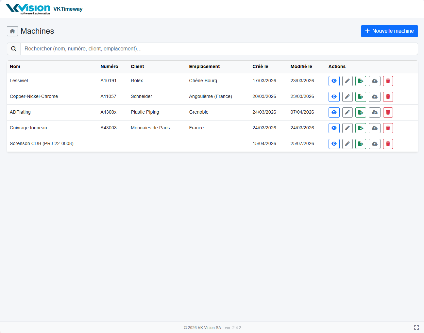
Task: Click the home icon beside Machines
Action: pyautogui.click(x=12, y=31)
